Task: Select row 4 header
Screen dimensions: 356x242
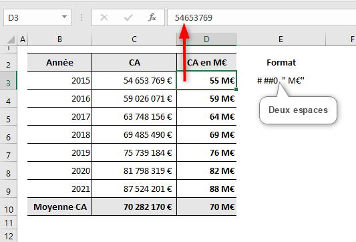Action: click(9, 98)
